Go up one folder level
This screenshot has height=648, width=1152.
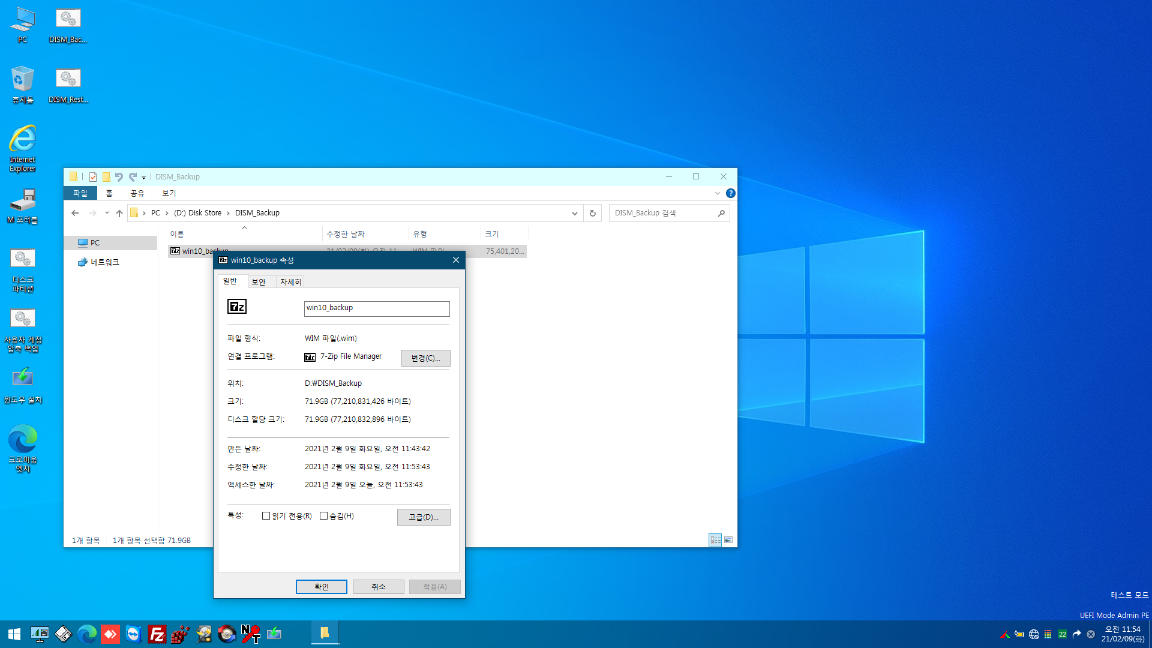(119, 213)
